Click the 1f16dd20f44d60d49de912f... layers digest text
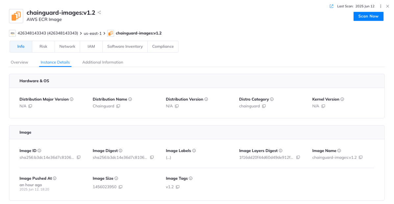This screenshot has width=394, height=204. point(266,158)
